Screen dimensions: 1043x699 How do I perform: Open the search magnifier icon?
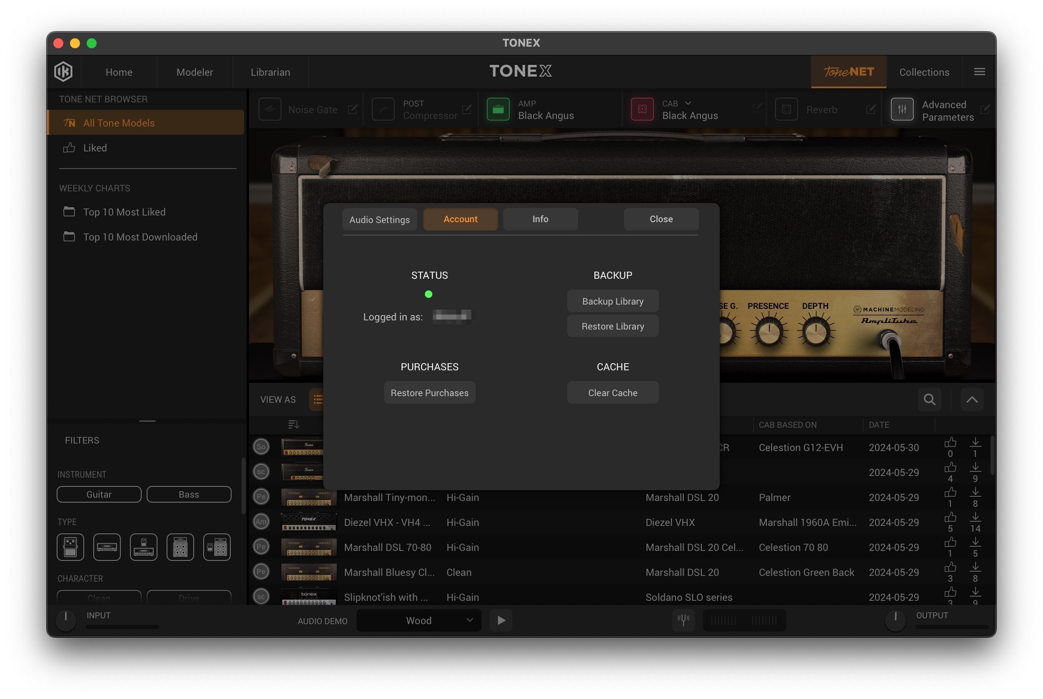tap(929, 399)
